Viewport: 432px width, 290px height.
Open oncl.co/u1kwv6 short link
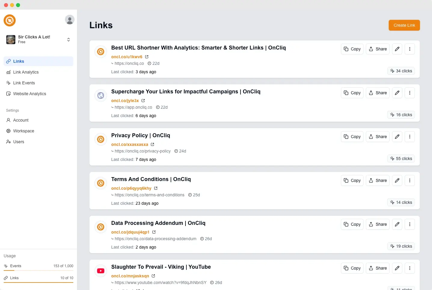click(127, 57)
